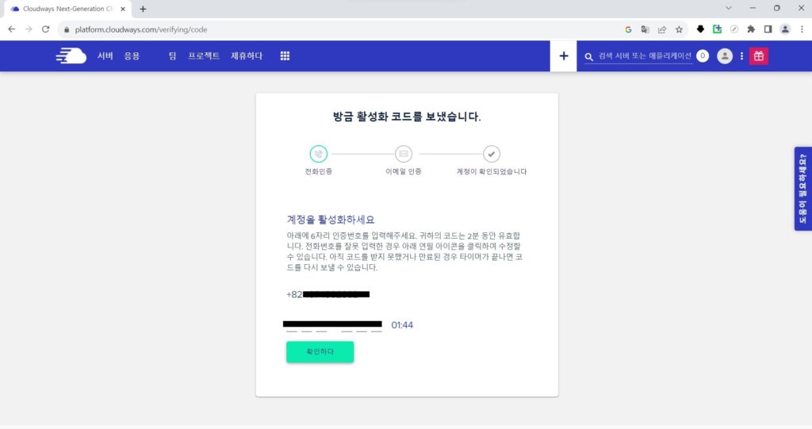Click the 전화인증 step label
Screen dimensions: 812x429
click(x=319, y=171)
